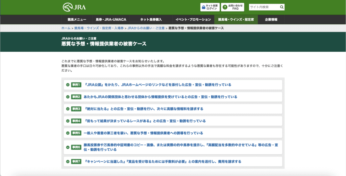The image size is (346, 176).
Task: Click heading 悪質な予想・情報提供業者の被害ケース
Action: click(104, 44)
